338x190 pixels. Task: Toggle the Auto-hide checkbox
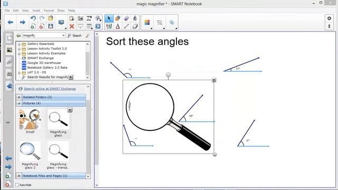[17, 185]
